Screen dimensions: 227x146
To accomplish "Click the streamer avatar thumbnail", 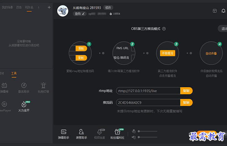I will click(63, 11).
